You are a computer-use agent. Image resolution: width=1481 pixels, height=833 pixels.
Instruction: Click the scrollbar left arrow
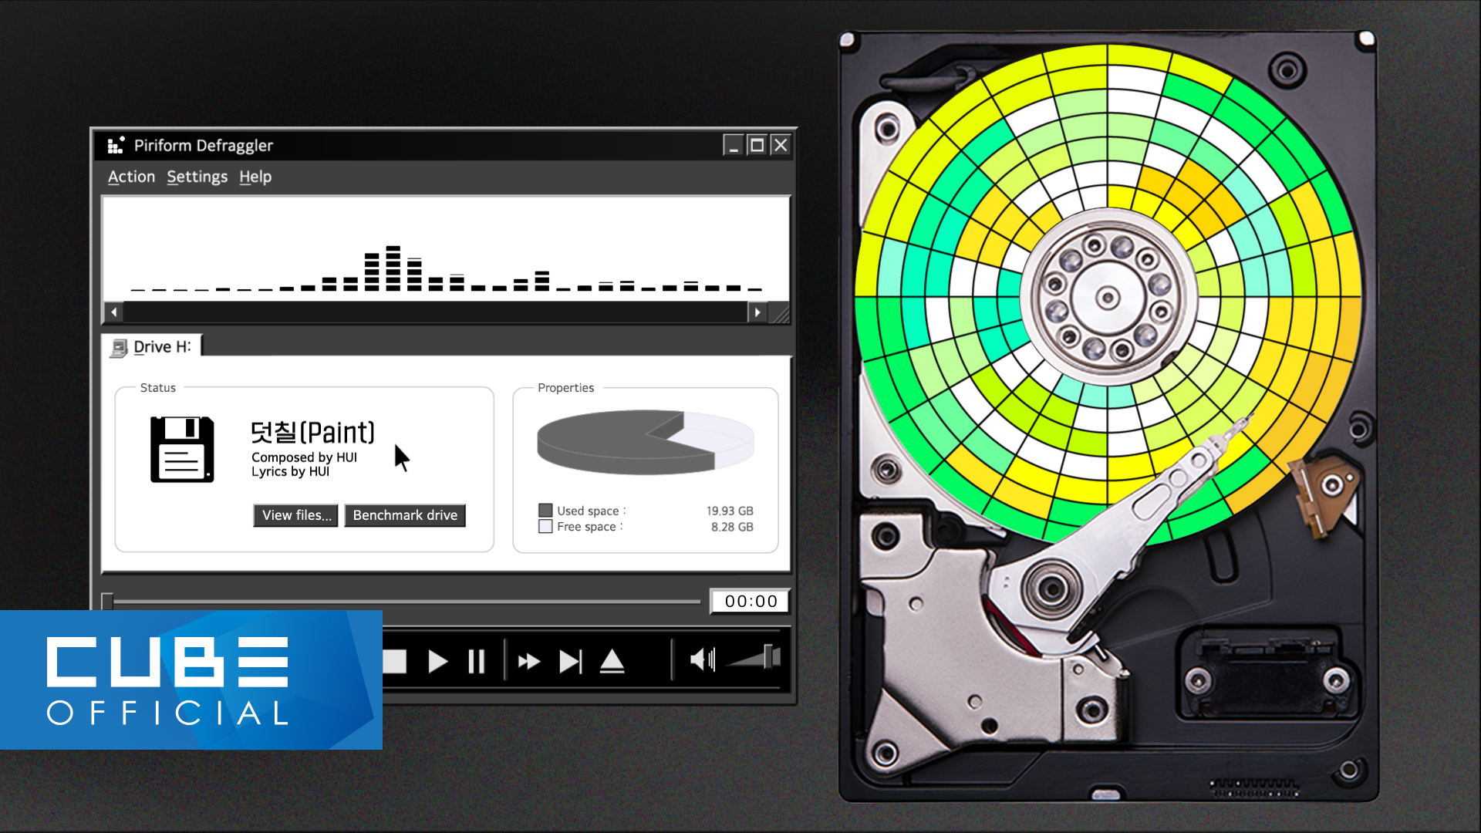pyautogui.click(x=114, y=312)
